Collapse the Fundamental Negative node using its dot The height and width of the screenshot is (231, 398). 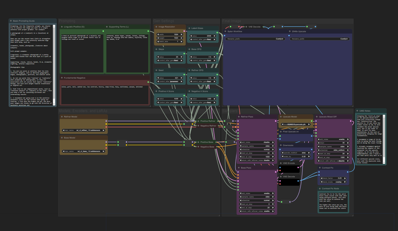pos(62,78)
